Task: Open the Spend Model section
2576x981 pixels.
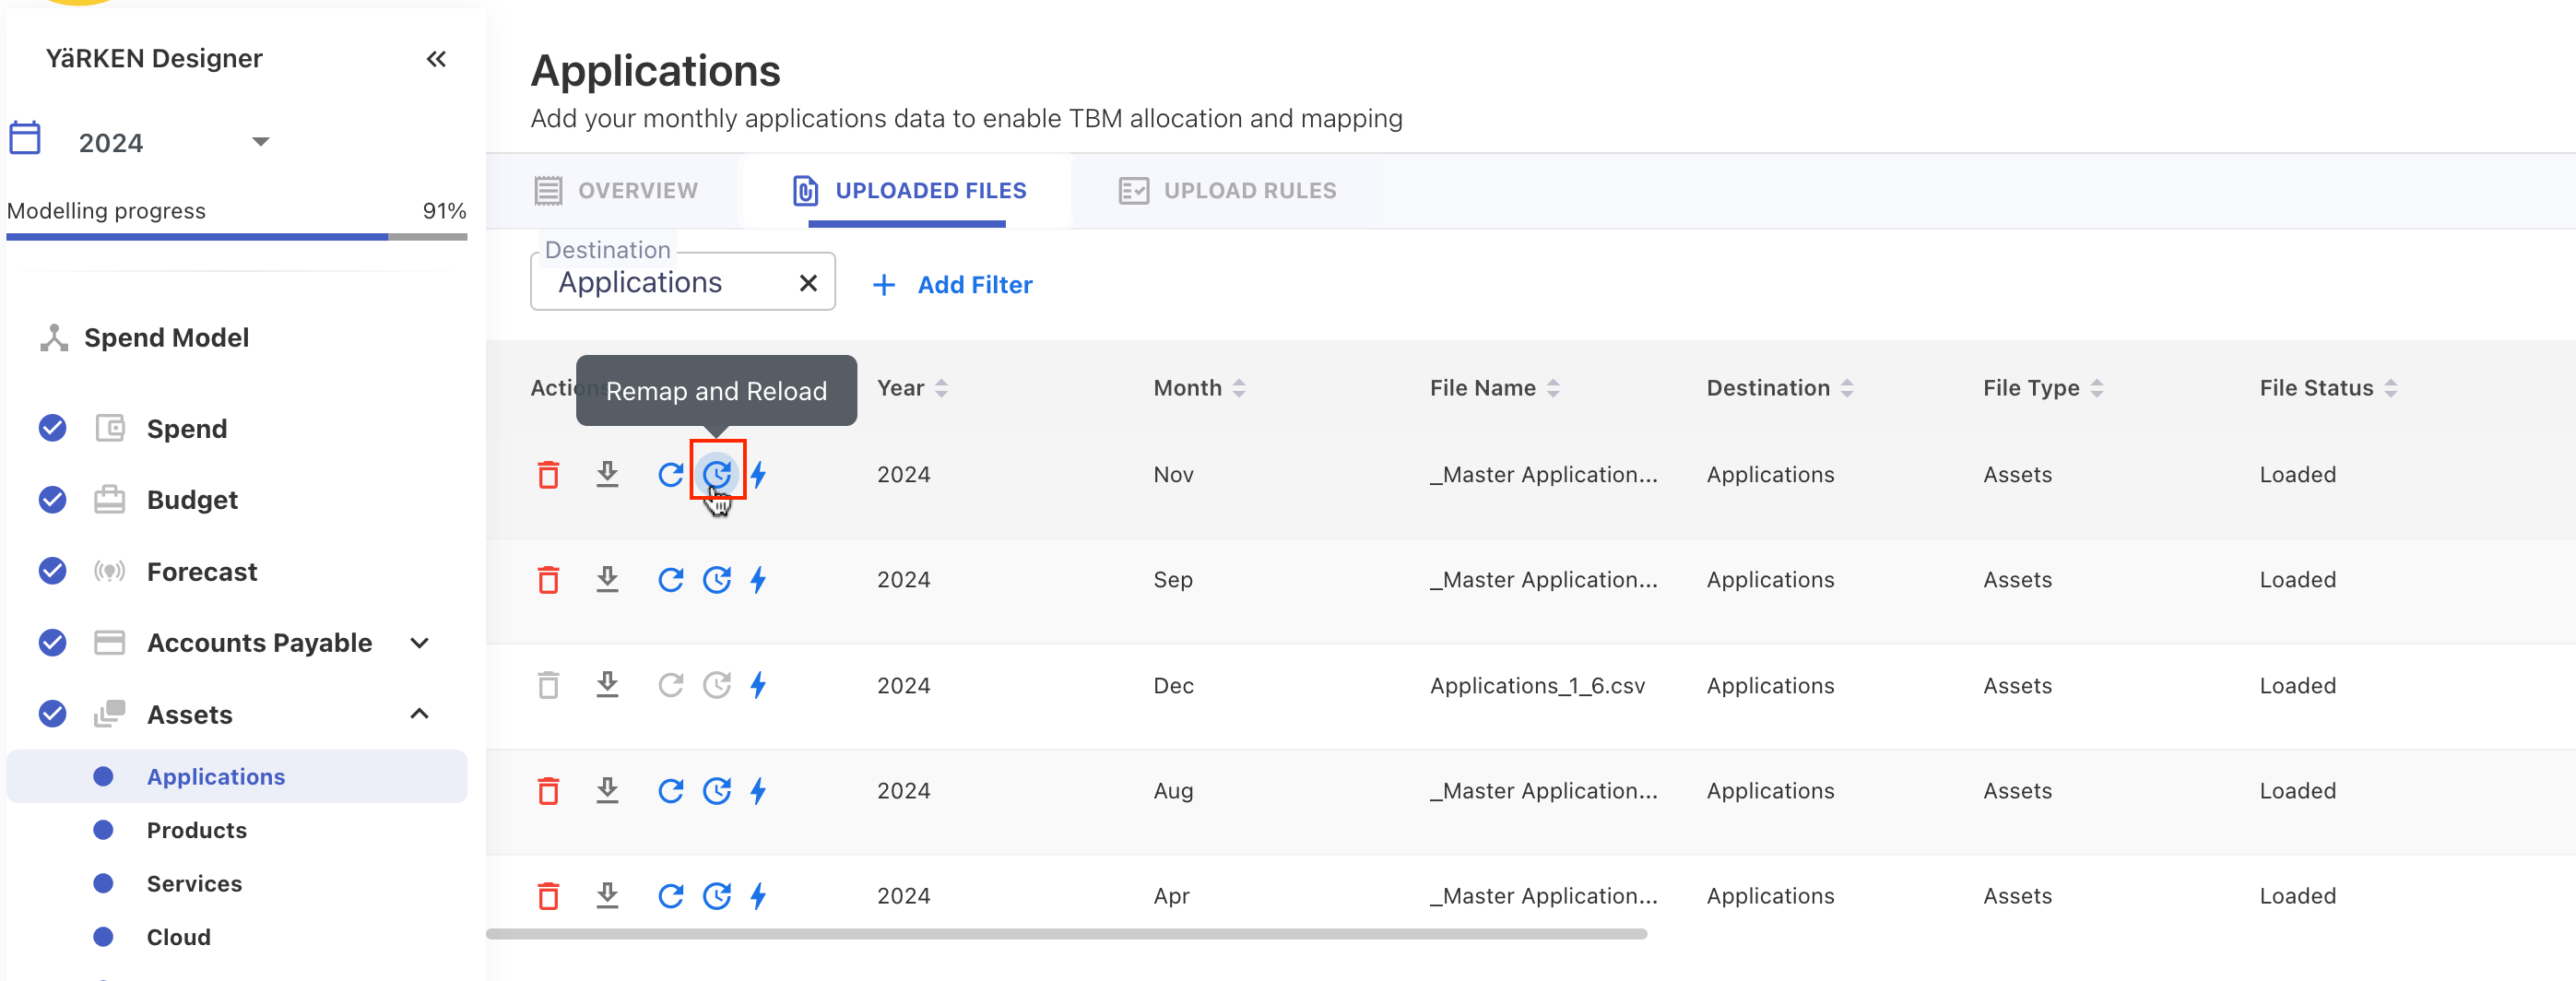Action: (166, 337)
